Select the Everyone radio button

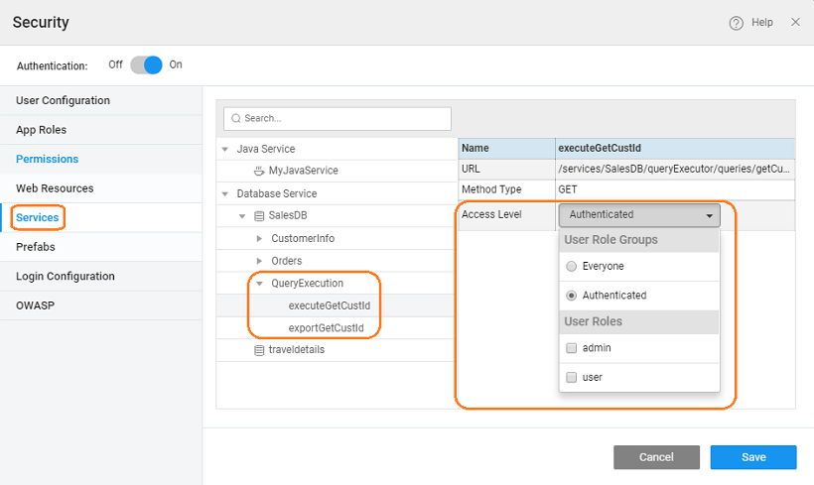click(571, 267)
